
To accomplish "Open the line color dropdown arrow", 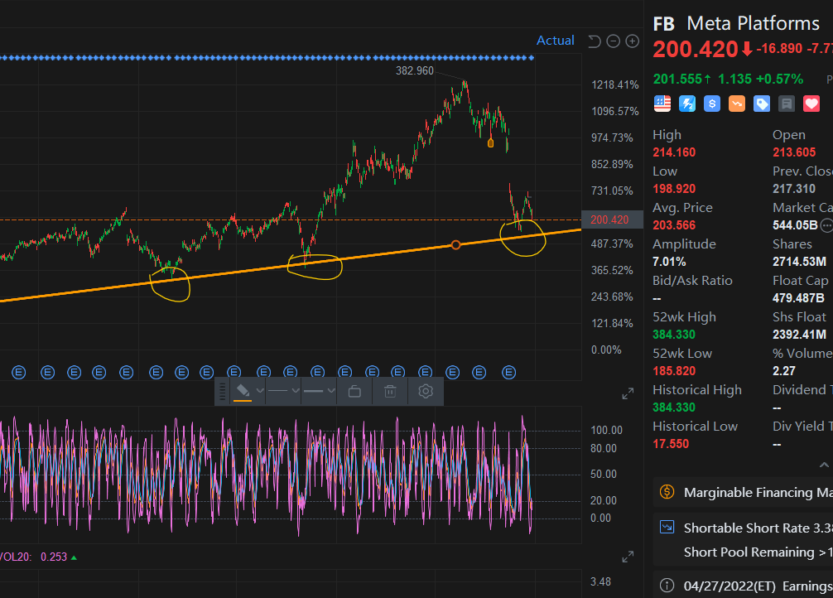I will [x=260, y=391].
